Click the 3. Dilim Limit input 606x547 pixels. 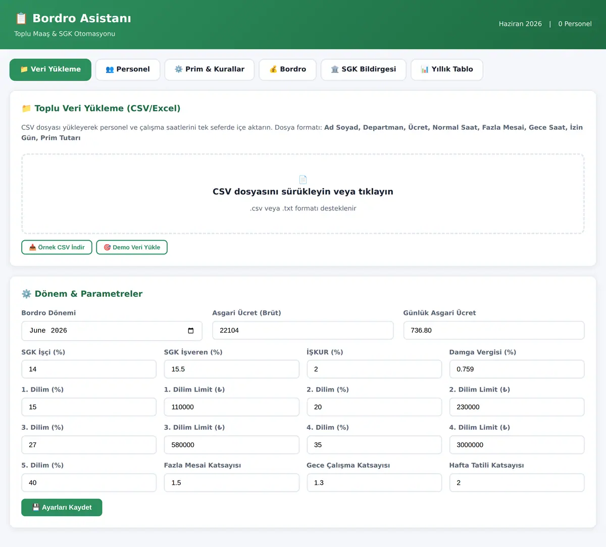click(x=232, y=445)
